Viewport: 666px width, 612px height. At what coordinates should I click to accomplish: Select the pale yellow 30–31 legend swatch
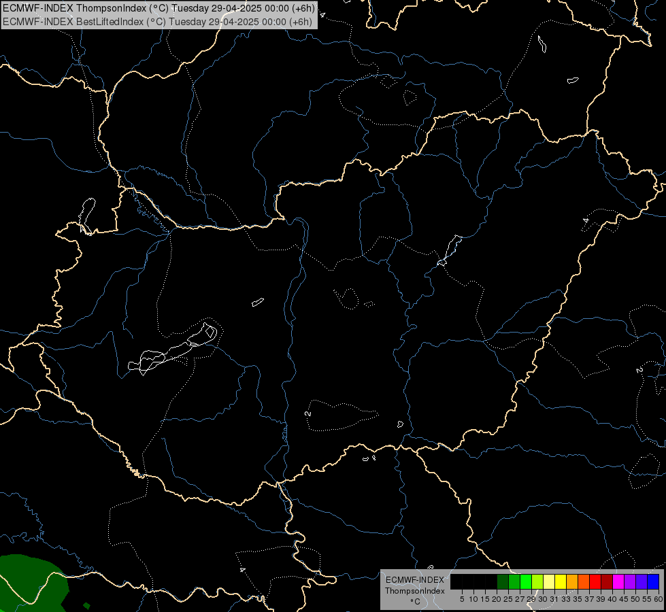click(x=549, y=582)
